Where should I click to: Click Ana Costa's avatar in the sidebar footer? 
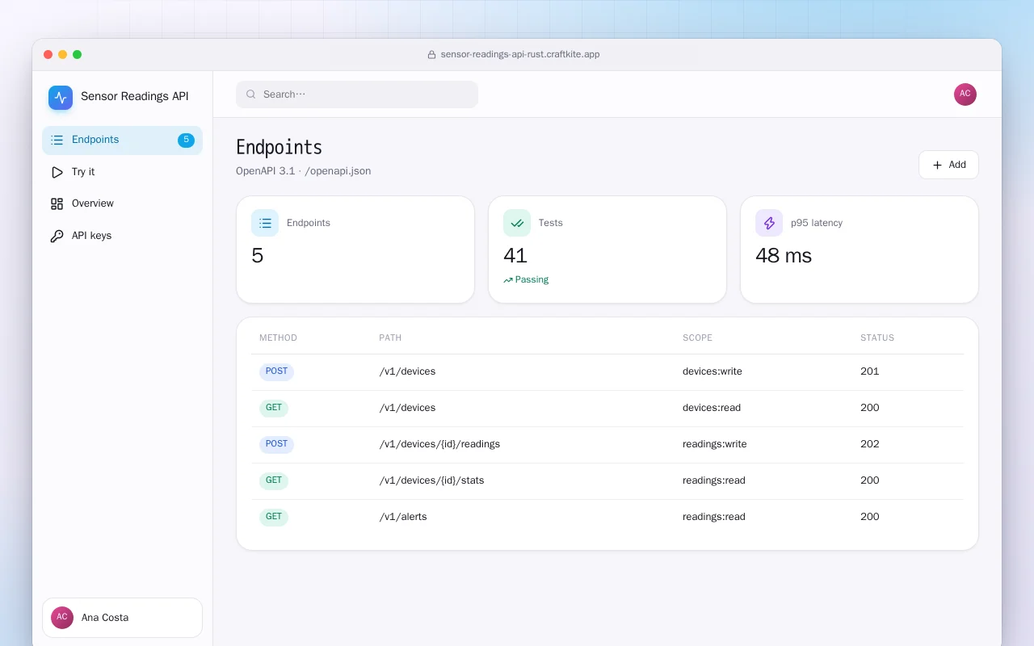62,618
